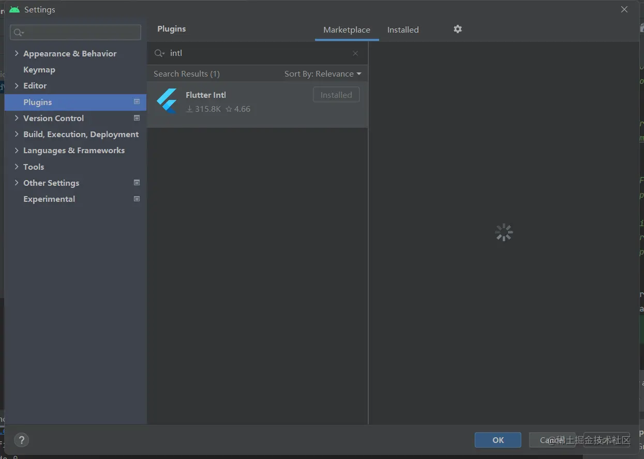This screenshot has height=459, width=644.
Task: Click the project-level icon beside Version Control
Action: tap(137, 118)
